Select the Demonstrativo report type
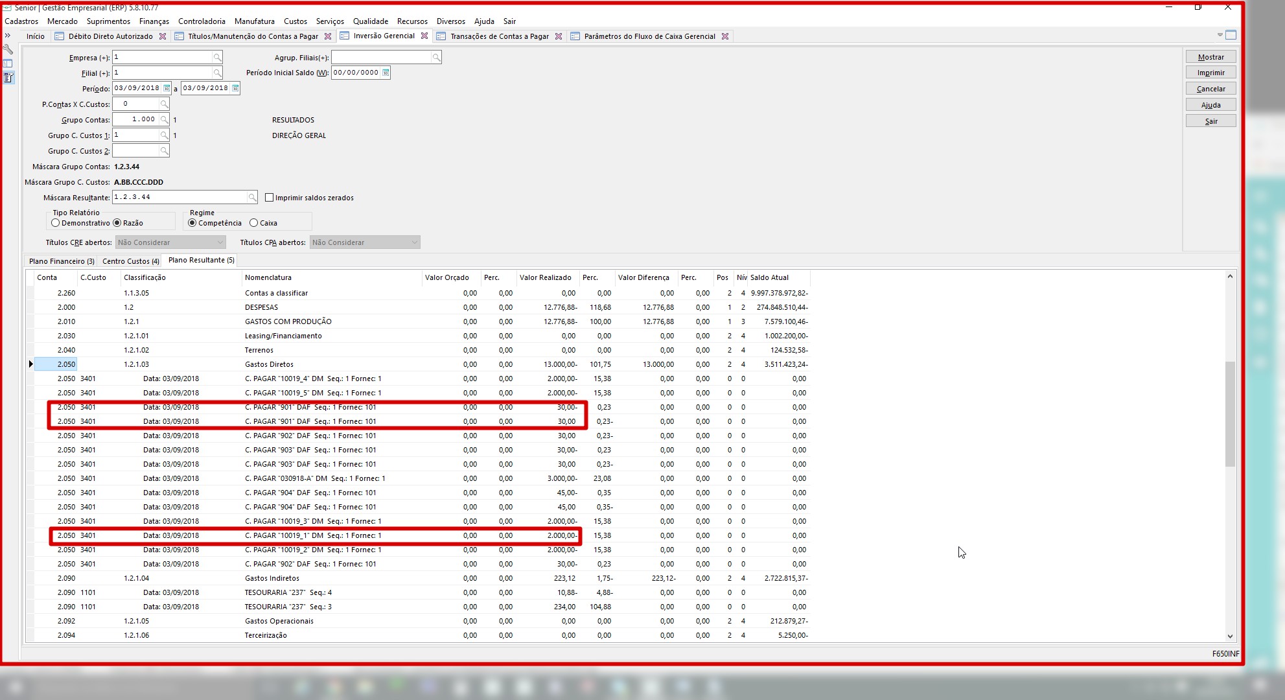Image resolution: width=1285 pixels, height=700 pixels. coord(56,223)
